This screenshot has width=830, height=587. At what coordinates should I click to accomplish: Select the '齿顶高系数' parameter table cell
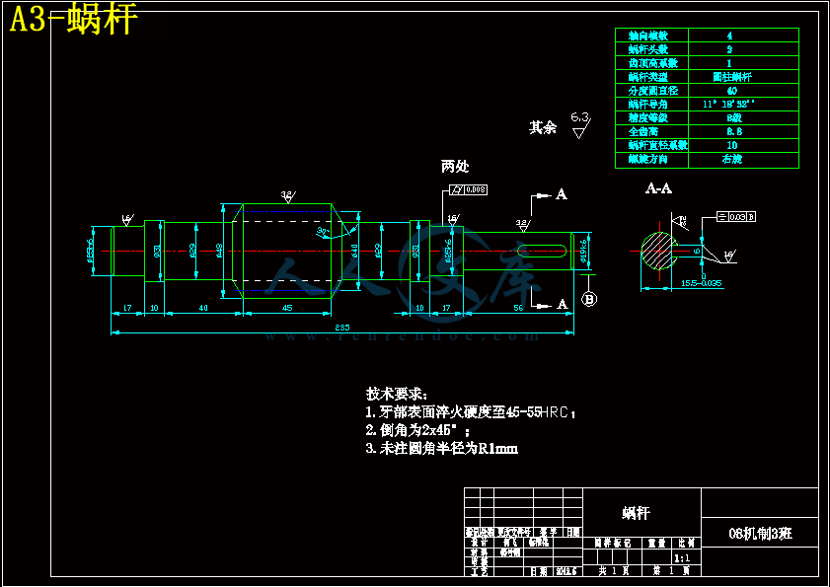[x=651, y=63]
